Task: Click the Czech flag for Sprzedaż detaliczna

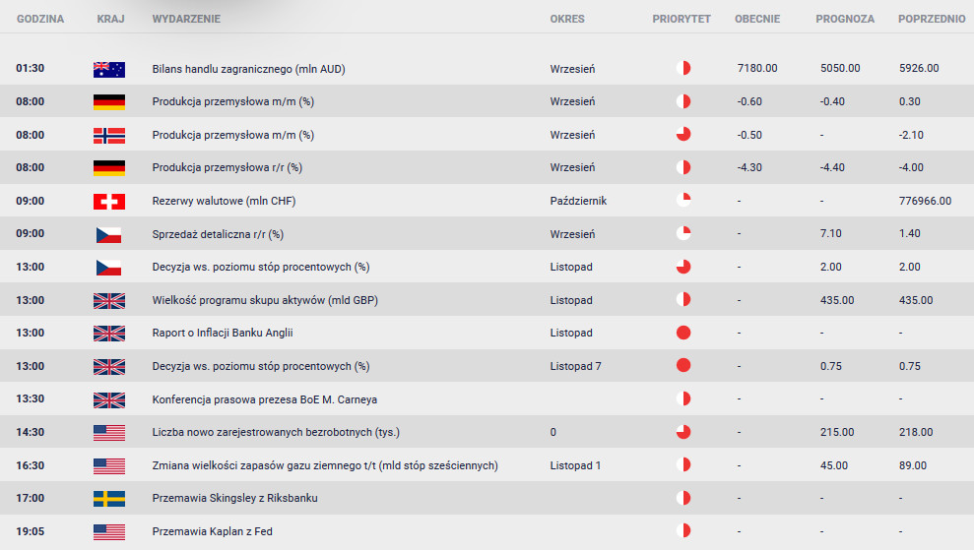Action: point(108,234)
